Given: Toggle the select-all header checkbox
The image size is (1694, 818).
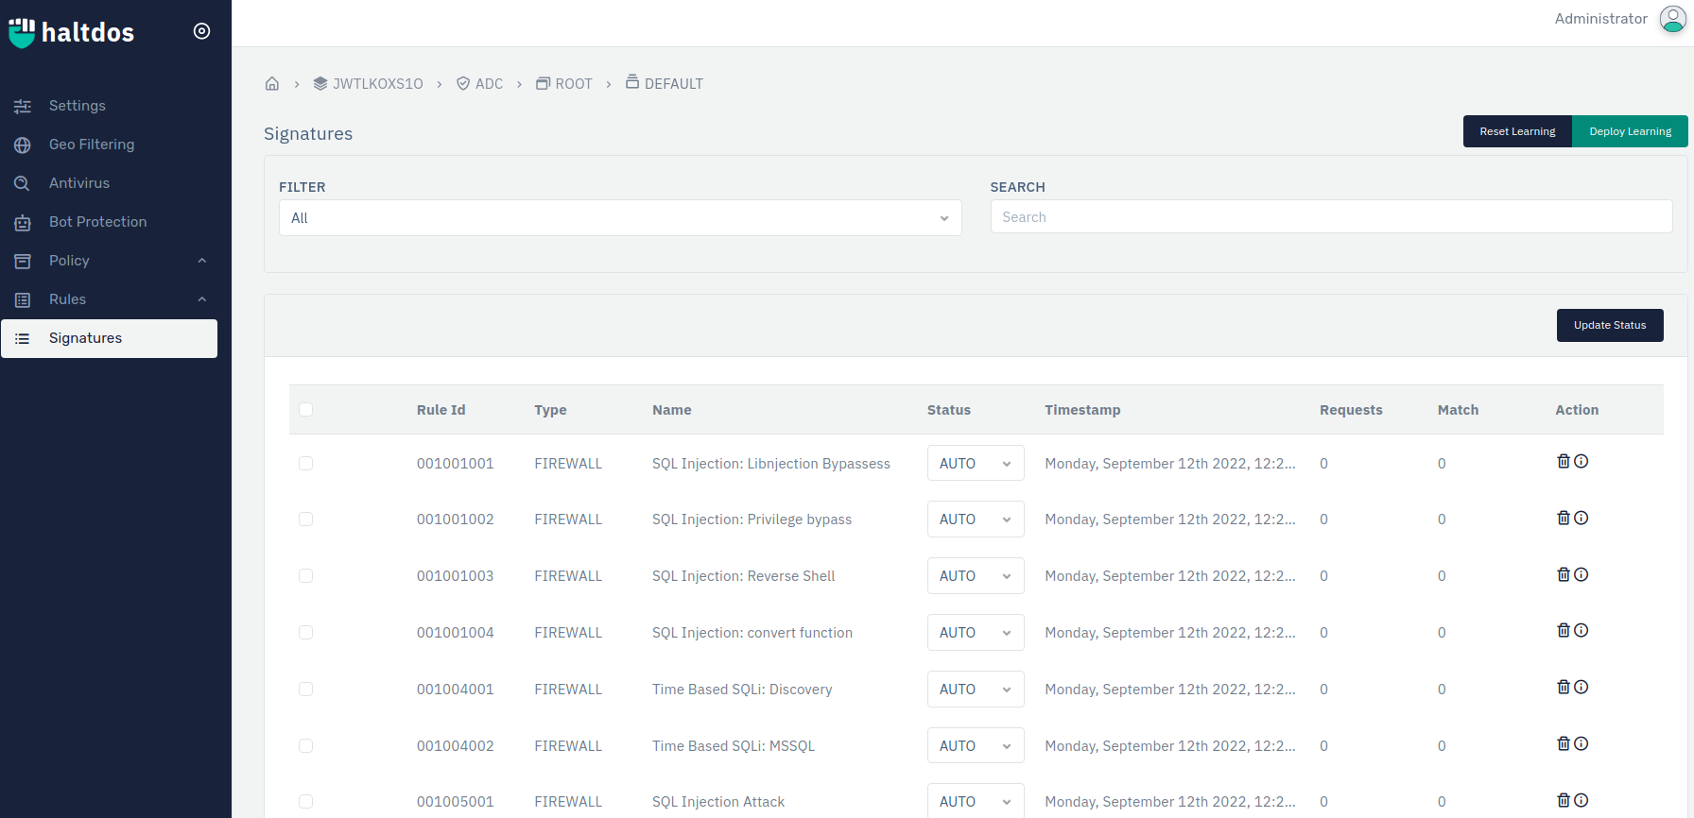Looking at the screenshot, I should [x=305, y=409].
